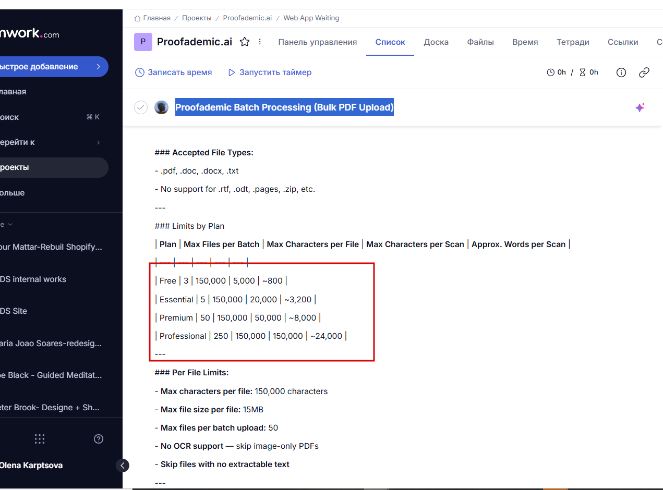Click Записать время button
663x490 pixels.
[x=174, y=72]
